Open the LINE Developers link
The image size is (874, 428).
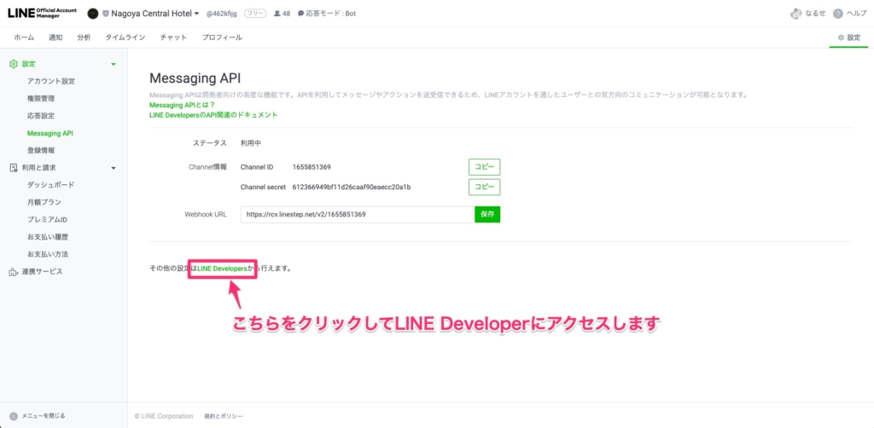point(222,268)
